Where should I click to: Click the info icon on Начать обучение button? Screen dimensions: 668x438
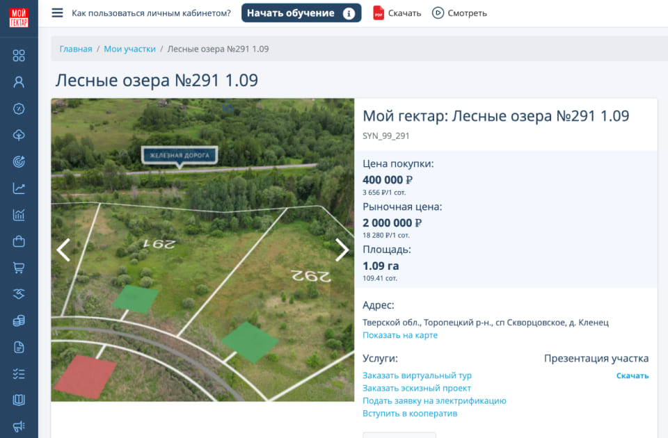tap(349, 13)
